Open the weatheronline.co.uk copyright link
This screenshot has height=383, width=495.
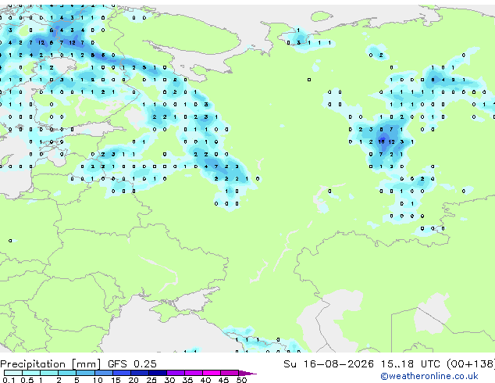point(429,376)
